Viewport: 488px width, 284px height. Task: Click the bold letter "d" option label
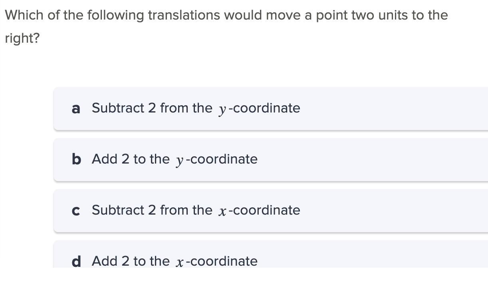(76, 261)
